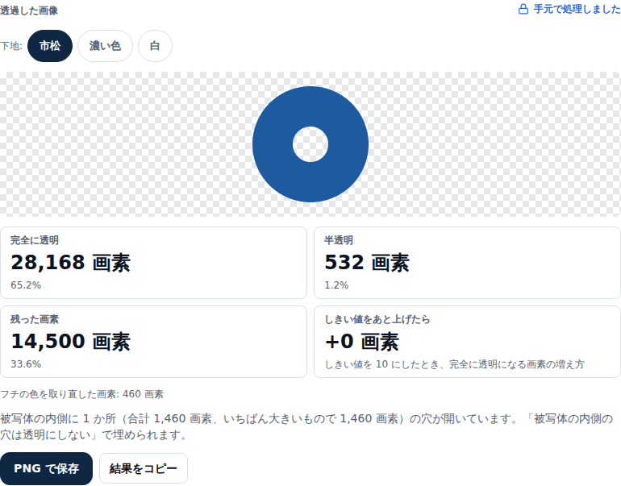Click the しきい値を 10 にしたとき description
This screenshot has height=486, width=621.
coord(454,364)
